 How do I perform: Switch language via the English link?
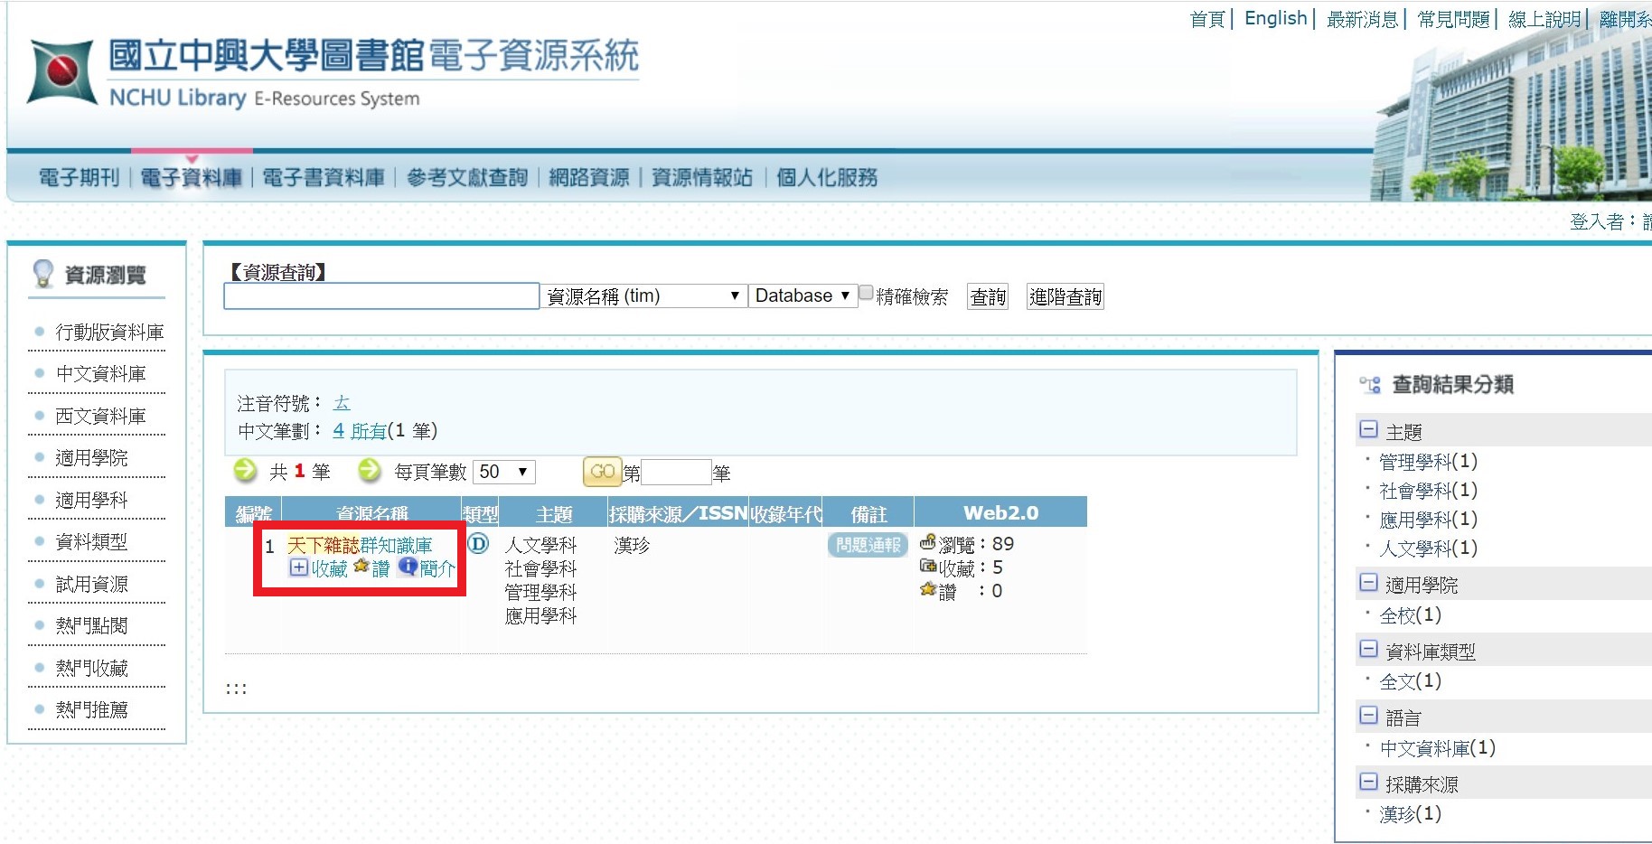point(1275,18)
